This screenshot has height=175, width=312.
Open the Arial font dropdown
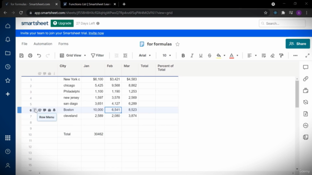pos(145,55)
